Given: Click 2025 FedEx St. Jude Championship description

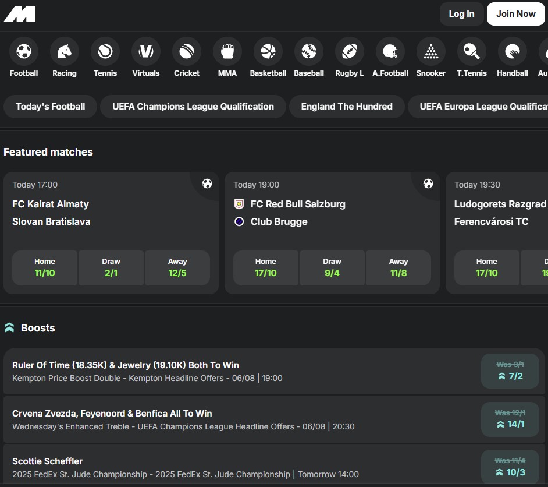Looking at the screenshot, I should pos(185,474).
